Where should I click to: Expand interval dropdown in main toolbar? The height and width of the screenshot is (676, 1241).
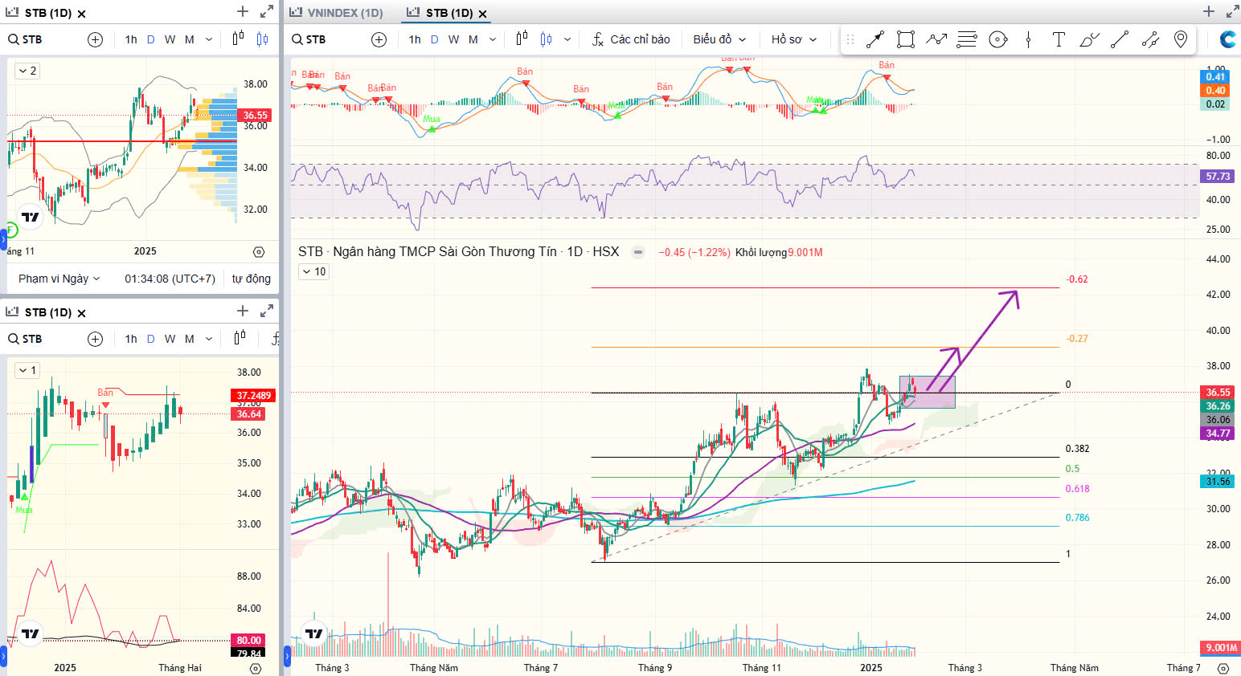[x=493, y=39]
